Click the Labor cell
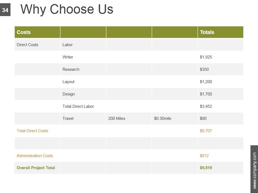The height and width of the screenshot is (193, 258). 83,45
